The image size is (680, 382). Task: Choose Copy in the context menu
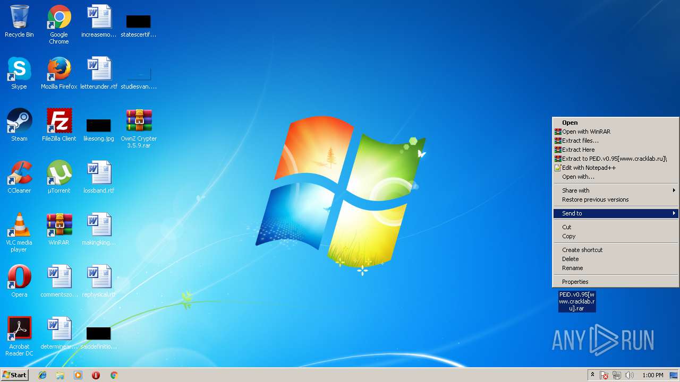coord(616,236)
